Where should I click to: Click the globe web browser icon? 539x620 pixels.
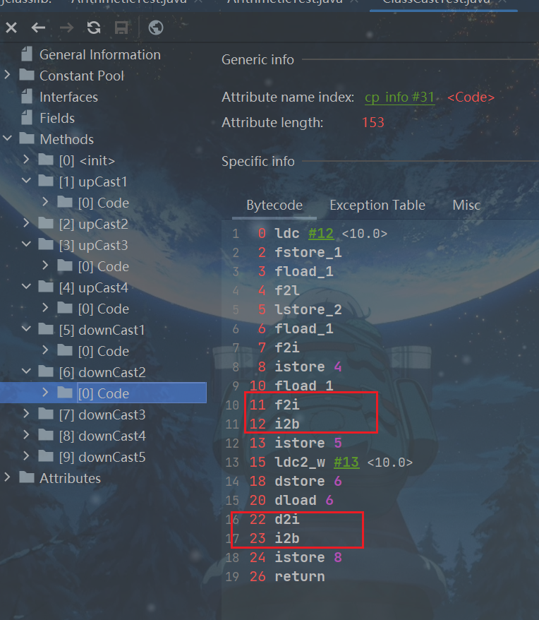point(156,28)
